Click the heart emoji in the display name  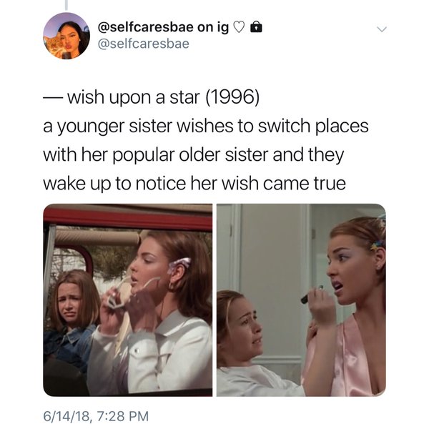(239, 27)
